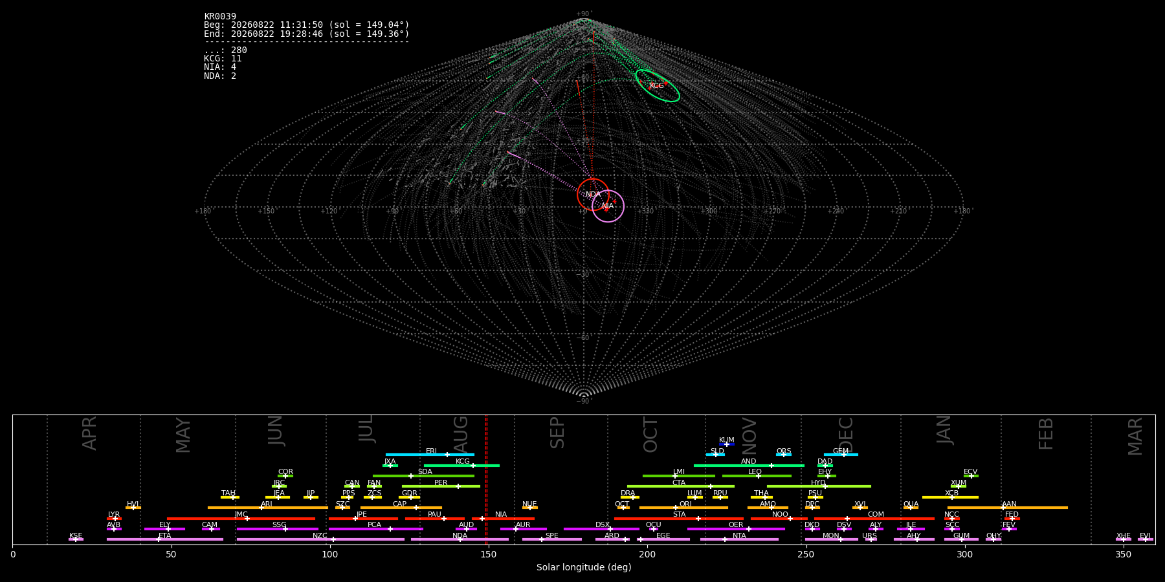Click the AND green shower bar

pos(749,466)
